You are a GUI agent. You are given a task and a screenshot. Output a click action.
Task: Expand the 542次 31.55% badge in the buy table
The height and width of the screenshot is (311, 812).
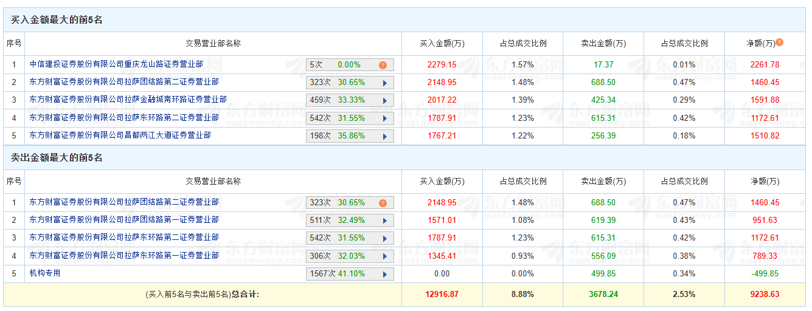tap(384, 118)
